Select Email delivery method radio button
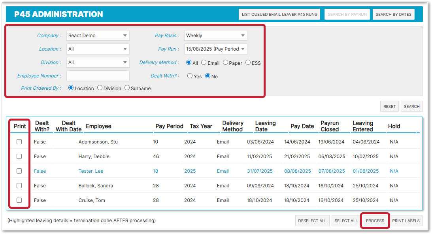This screenshot has width=432, height=234. click(x=204, y=62)
